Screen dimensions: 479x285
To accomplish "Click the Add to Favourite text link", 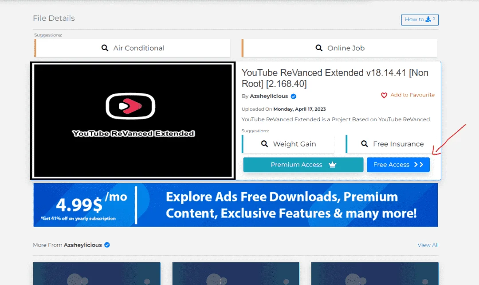I will [412, 95].
